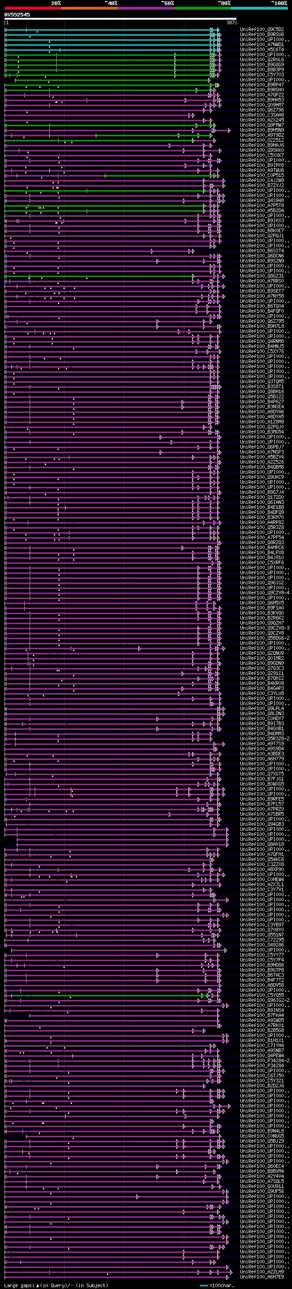
Task: Select label UniRef100_B3S8T1
Action: pyautogui.click(x=262, y=387)
